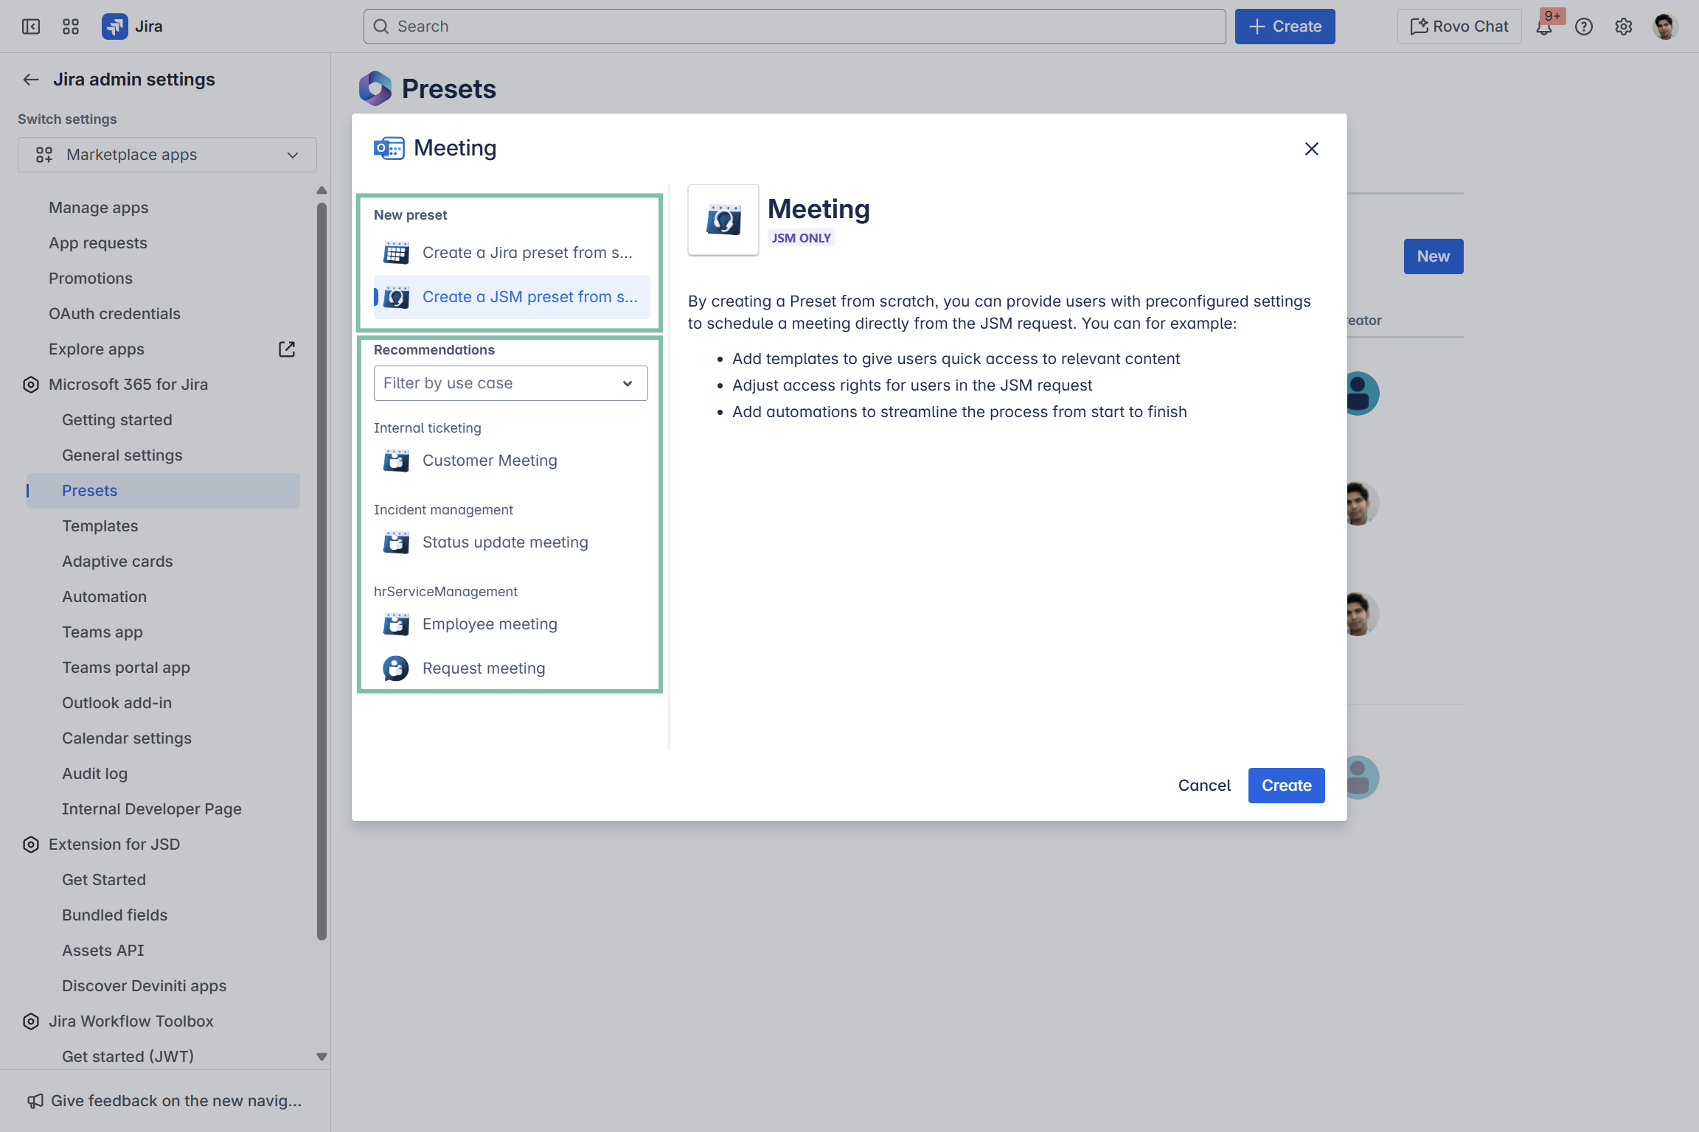Click the Request meeting round icon

point(396,668)
